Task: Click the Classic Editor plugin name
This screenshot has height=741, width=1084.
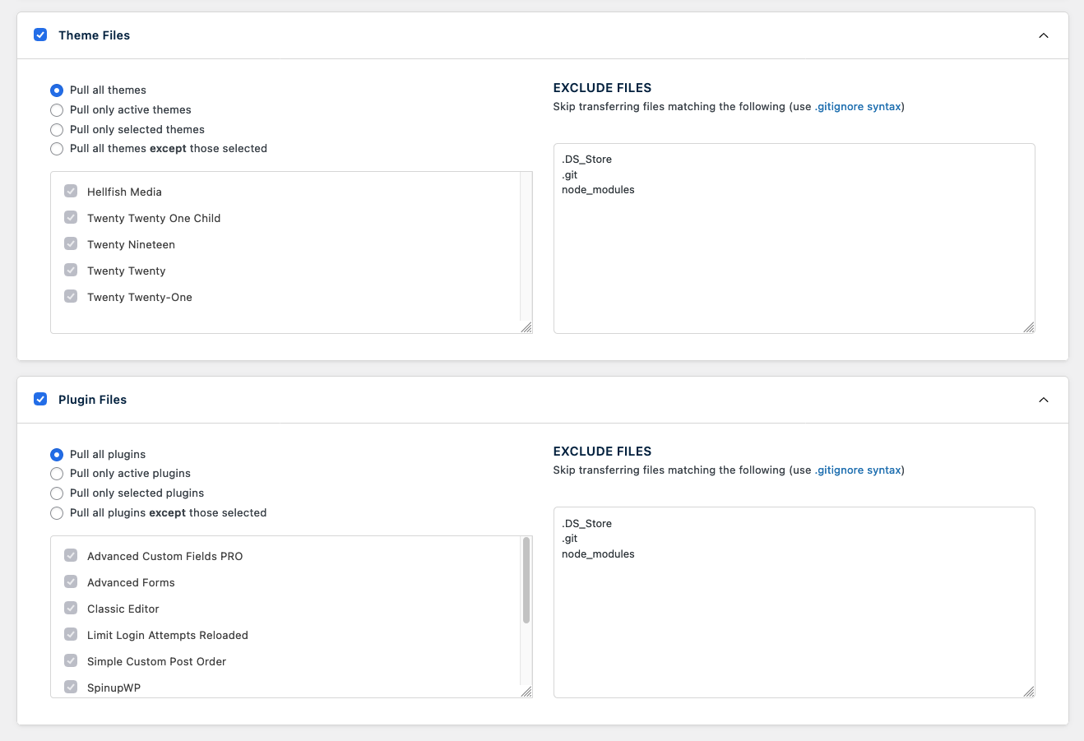Action: pos(123,609)
